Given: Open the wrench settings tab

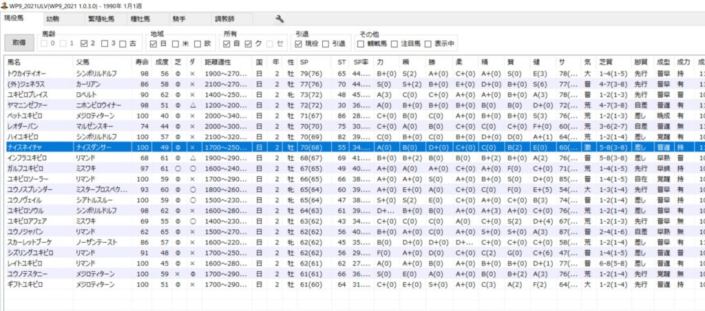Looking at the screenshot, I should click(280, 19).
